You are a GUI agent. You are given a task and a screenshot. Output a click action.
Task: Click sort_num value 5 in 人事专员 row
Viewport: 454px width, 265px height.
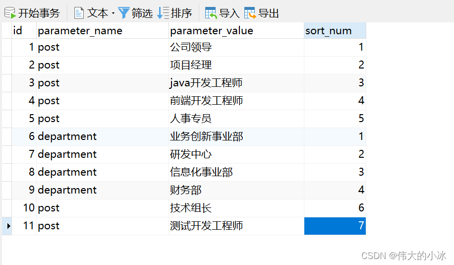point(335,119)
